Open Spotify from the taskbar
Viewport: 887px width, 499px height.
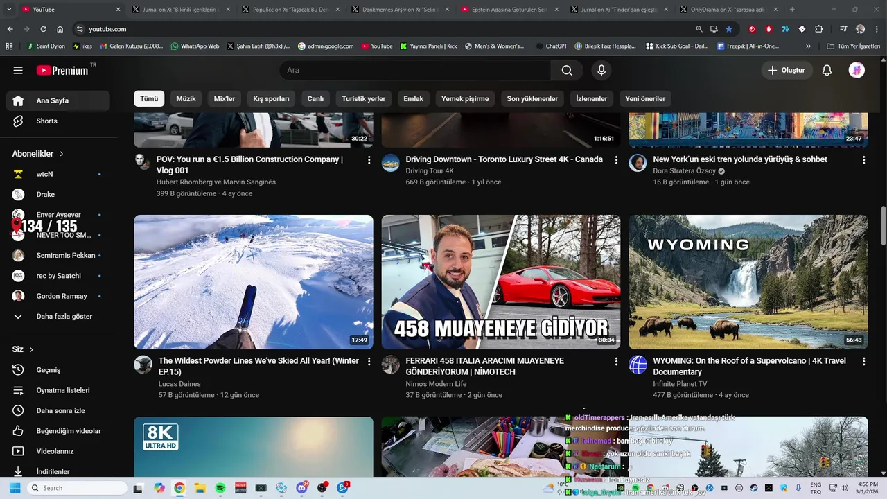pos(220,488)
